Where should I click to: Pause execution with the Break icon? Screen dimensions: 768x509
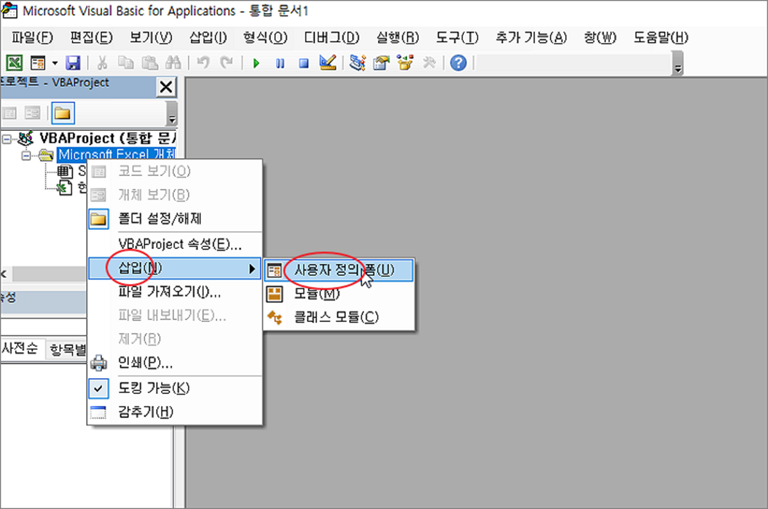280,63
